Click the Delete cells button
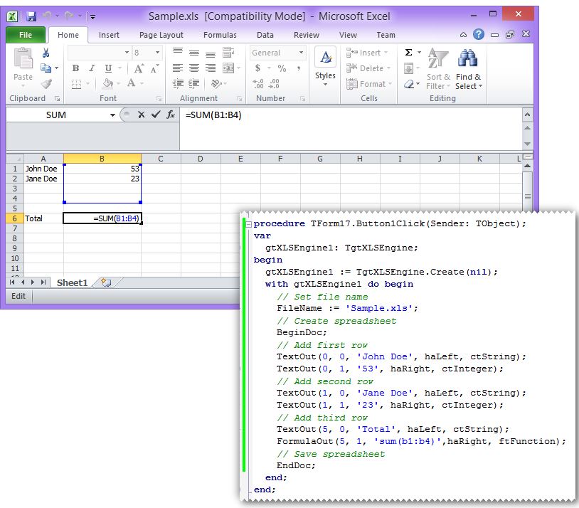This screenshot has height=508, width=579. (x=368, y=68)
